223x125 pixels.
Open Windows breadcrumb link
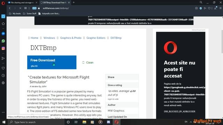pyautogui.click(x=49, y=38)
